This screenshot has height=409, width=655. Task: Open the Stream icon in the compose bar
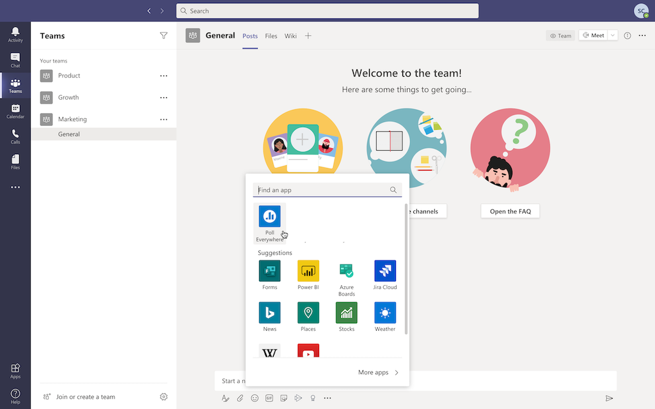(x=298, y=398)
